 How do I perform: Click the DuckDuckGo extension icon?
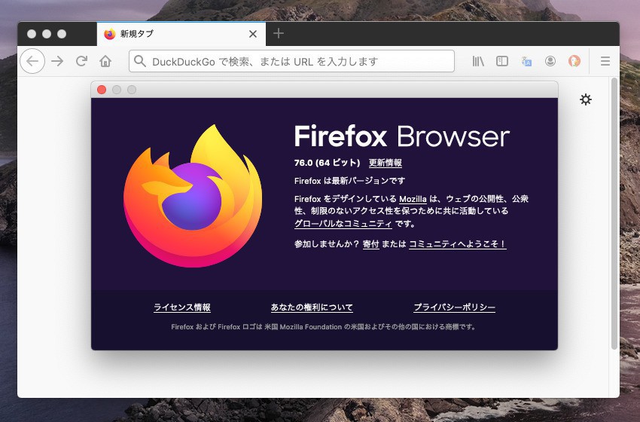pyautogui.click(x=574, y=61)
